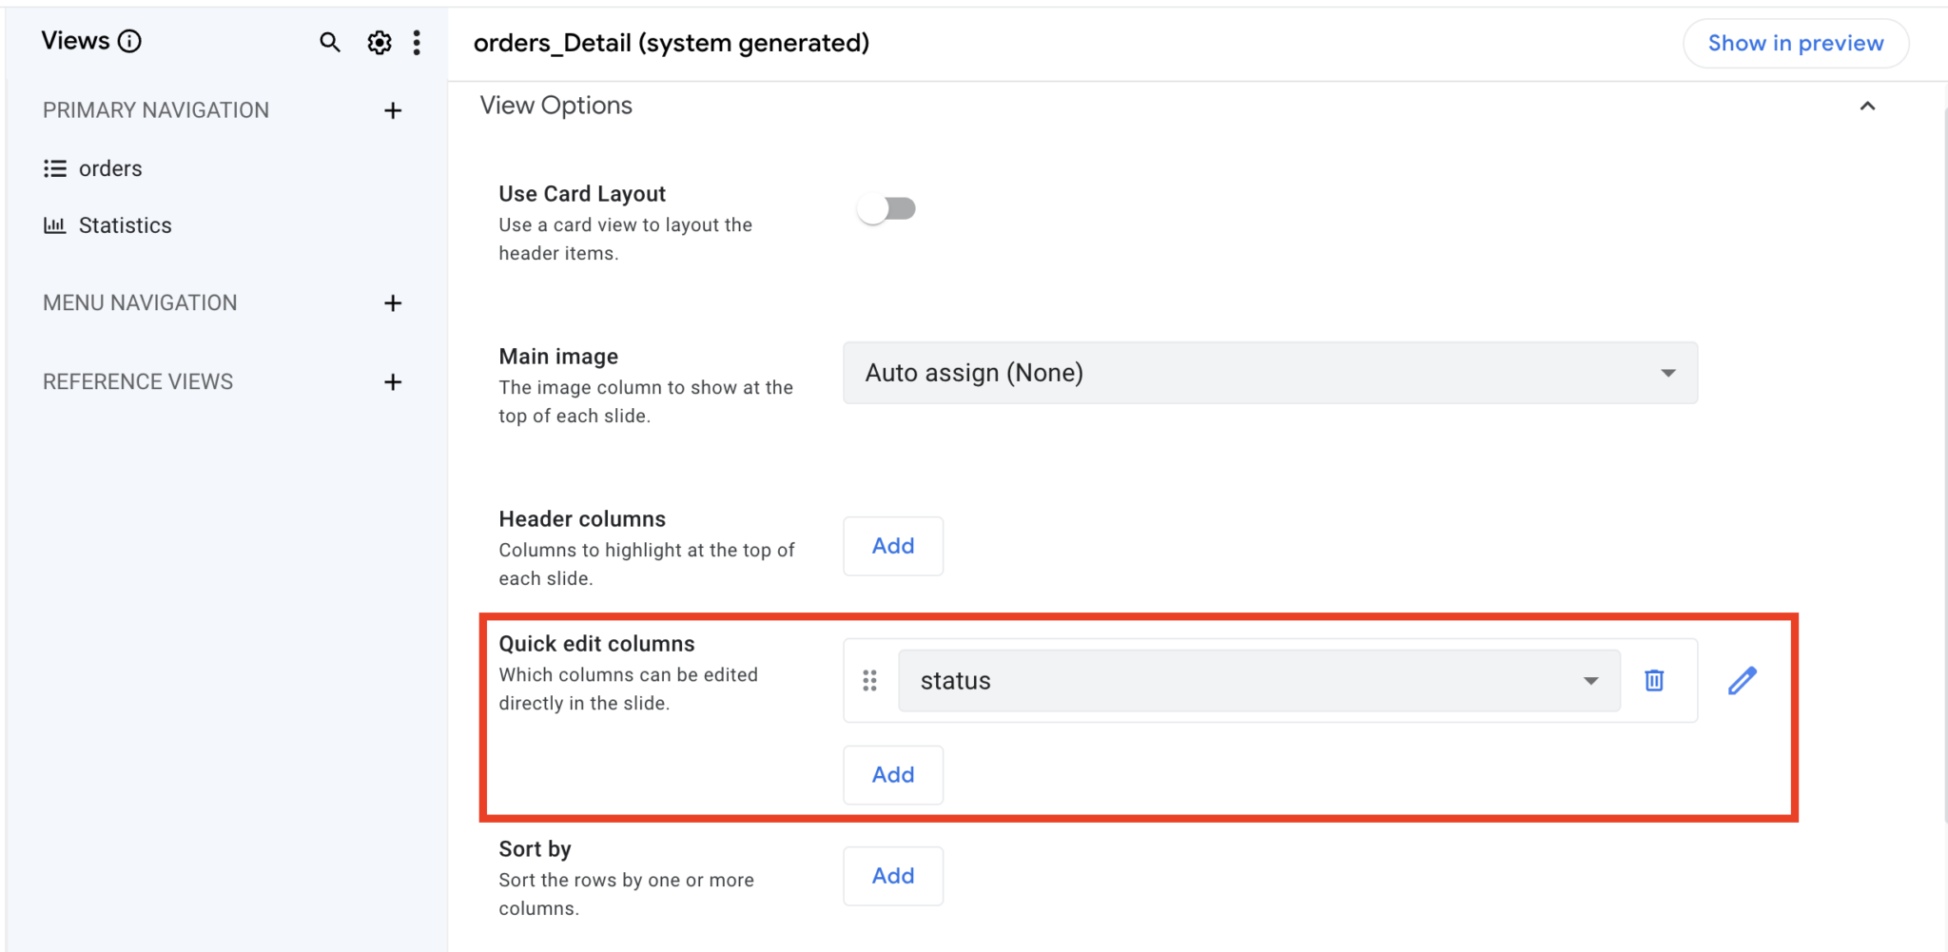Image resolution: width=1948 pixels, height=952 pixels.
Task: Add a Sort by column
Action: [892, 876]
